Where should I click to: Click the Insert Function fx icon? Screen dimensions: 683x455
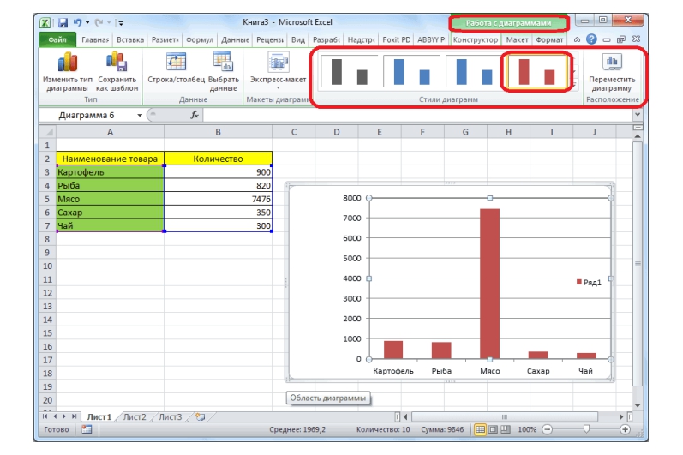point(195,115)
